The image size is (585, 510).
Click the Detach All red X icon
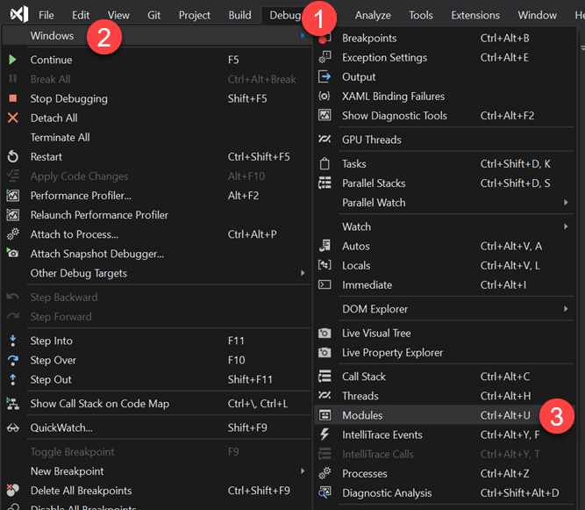coord(13,118)
